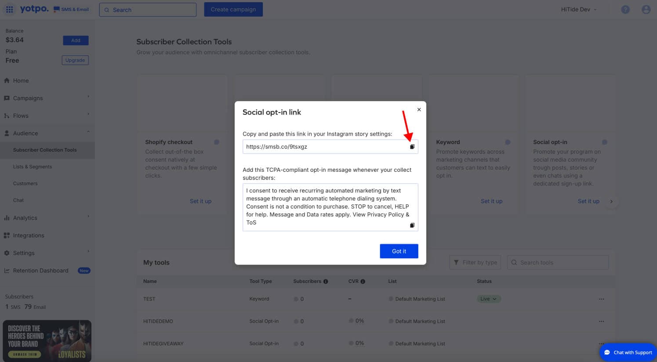The width and height of the screenshot is (657, 362).
Task: Open Customers in the sidebar
Action: 25,183
